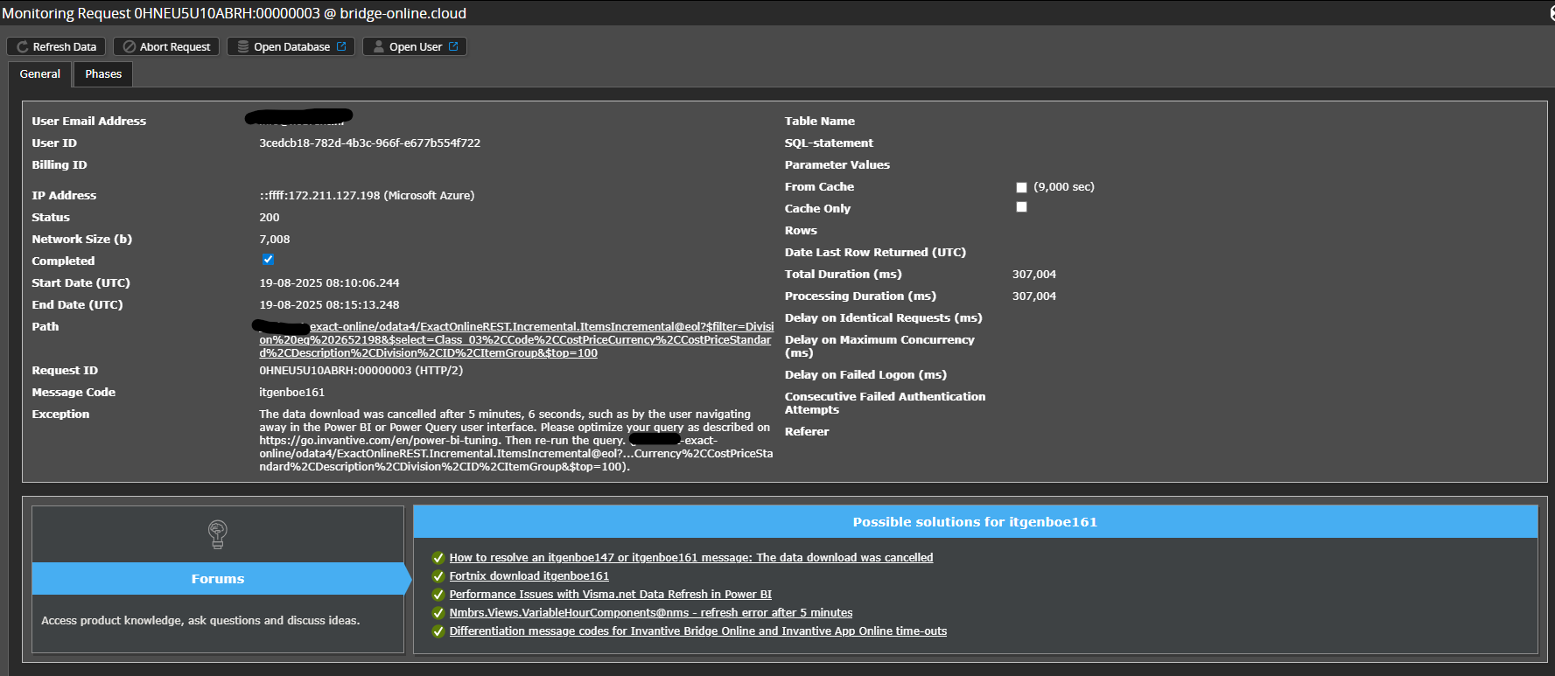Open Fortnix download itgenboe161 link
Image resolution: width=1555 pixels, height=676 pixels.
529,576
